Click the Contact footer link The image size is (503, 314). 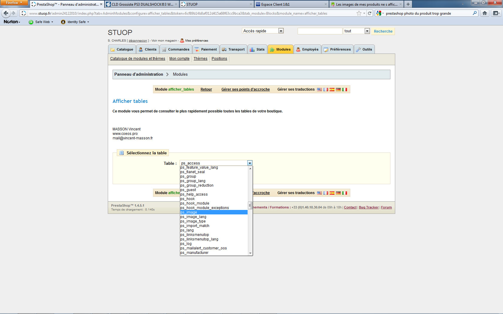click(350, 207)
